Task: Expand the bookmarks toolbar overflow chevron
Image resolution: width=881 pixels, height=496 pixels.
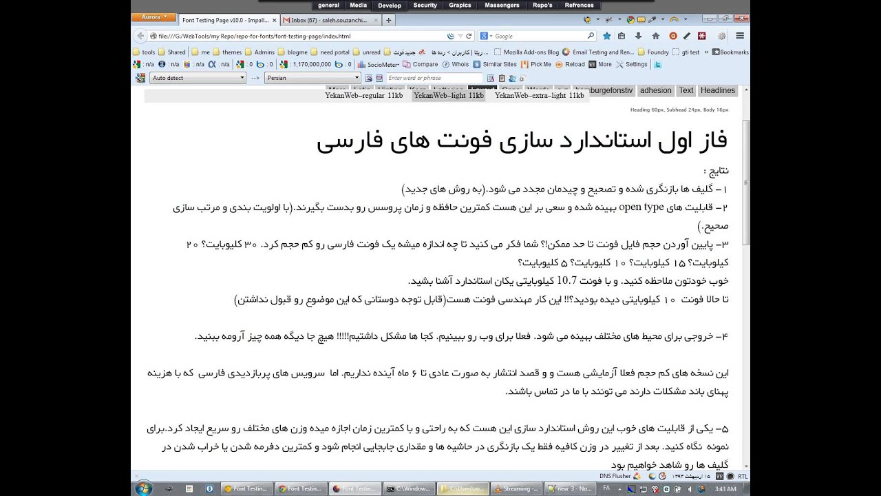Action: [x=708, y=52]
